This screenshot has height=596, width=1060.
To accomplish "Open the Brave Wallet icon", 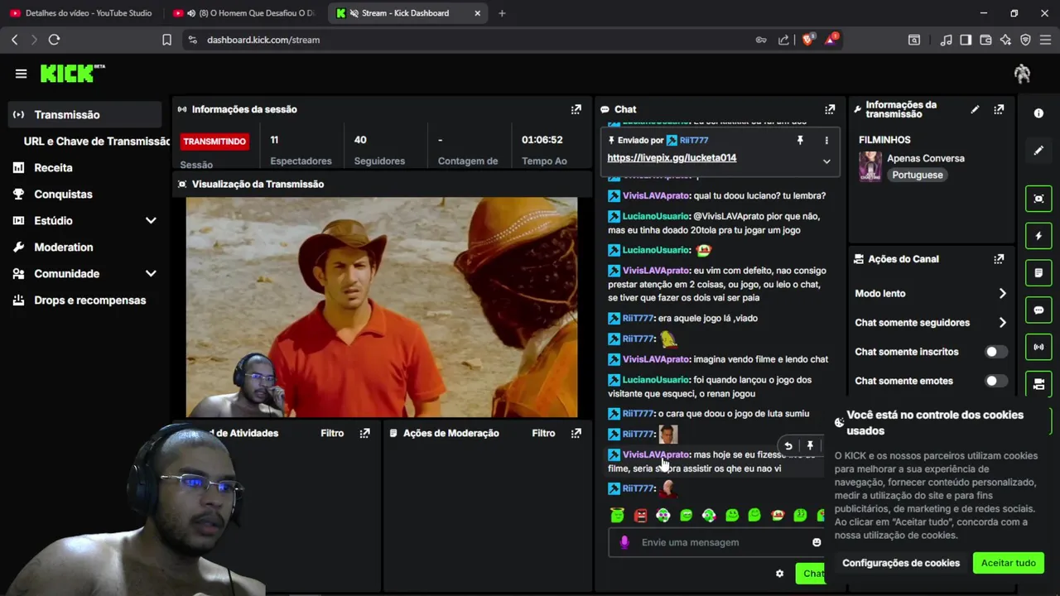I will (985, 40).
